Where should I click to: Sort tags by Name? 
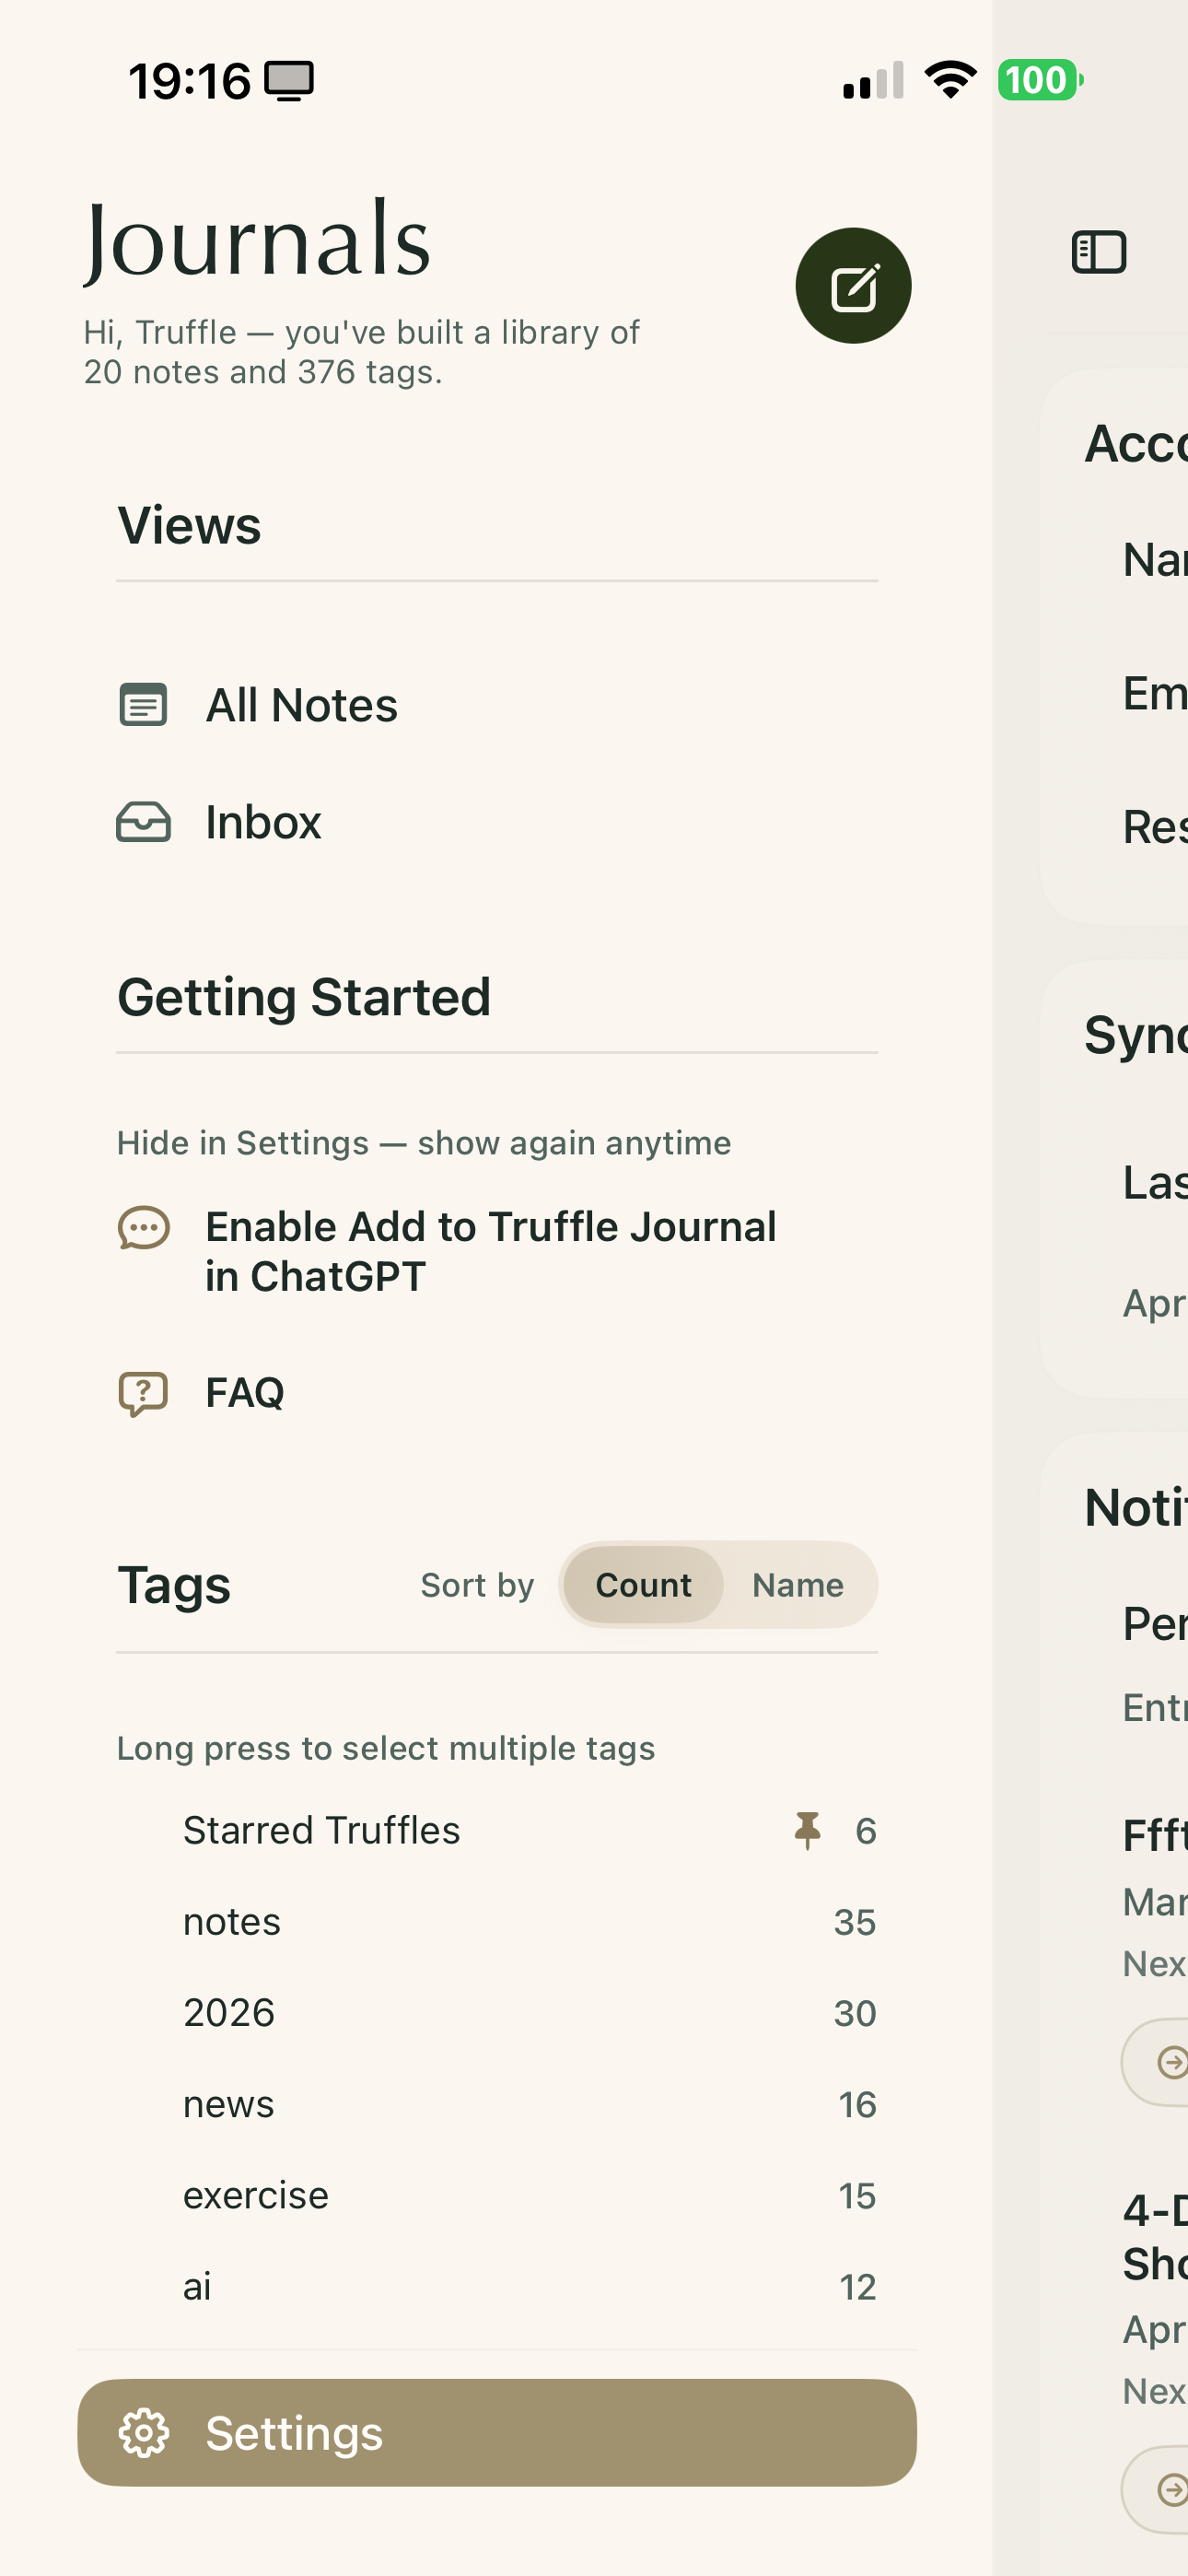(x=798, y=1585)
